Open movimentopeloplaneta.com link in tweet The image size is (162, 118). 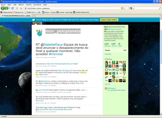click(x=60, y=64)
